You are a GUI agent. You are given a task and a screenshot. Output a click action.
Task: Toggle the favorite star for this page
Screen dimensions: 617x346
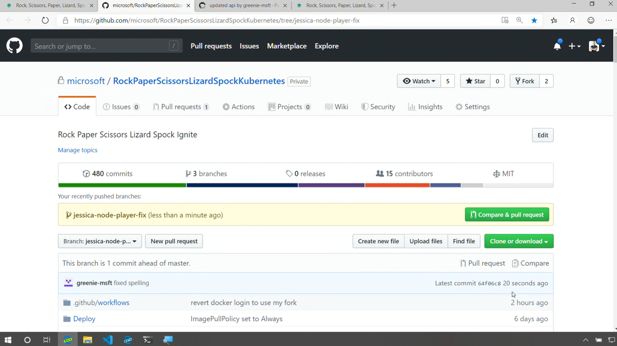[534, 20]
